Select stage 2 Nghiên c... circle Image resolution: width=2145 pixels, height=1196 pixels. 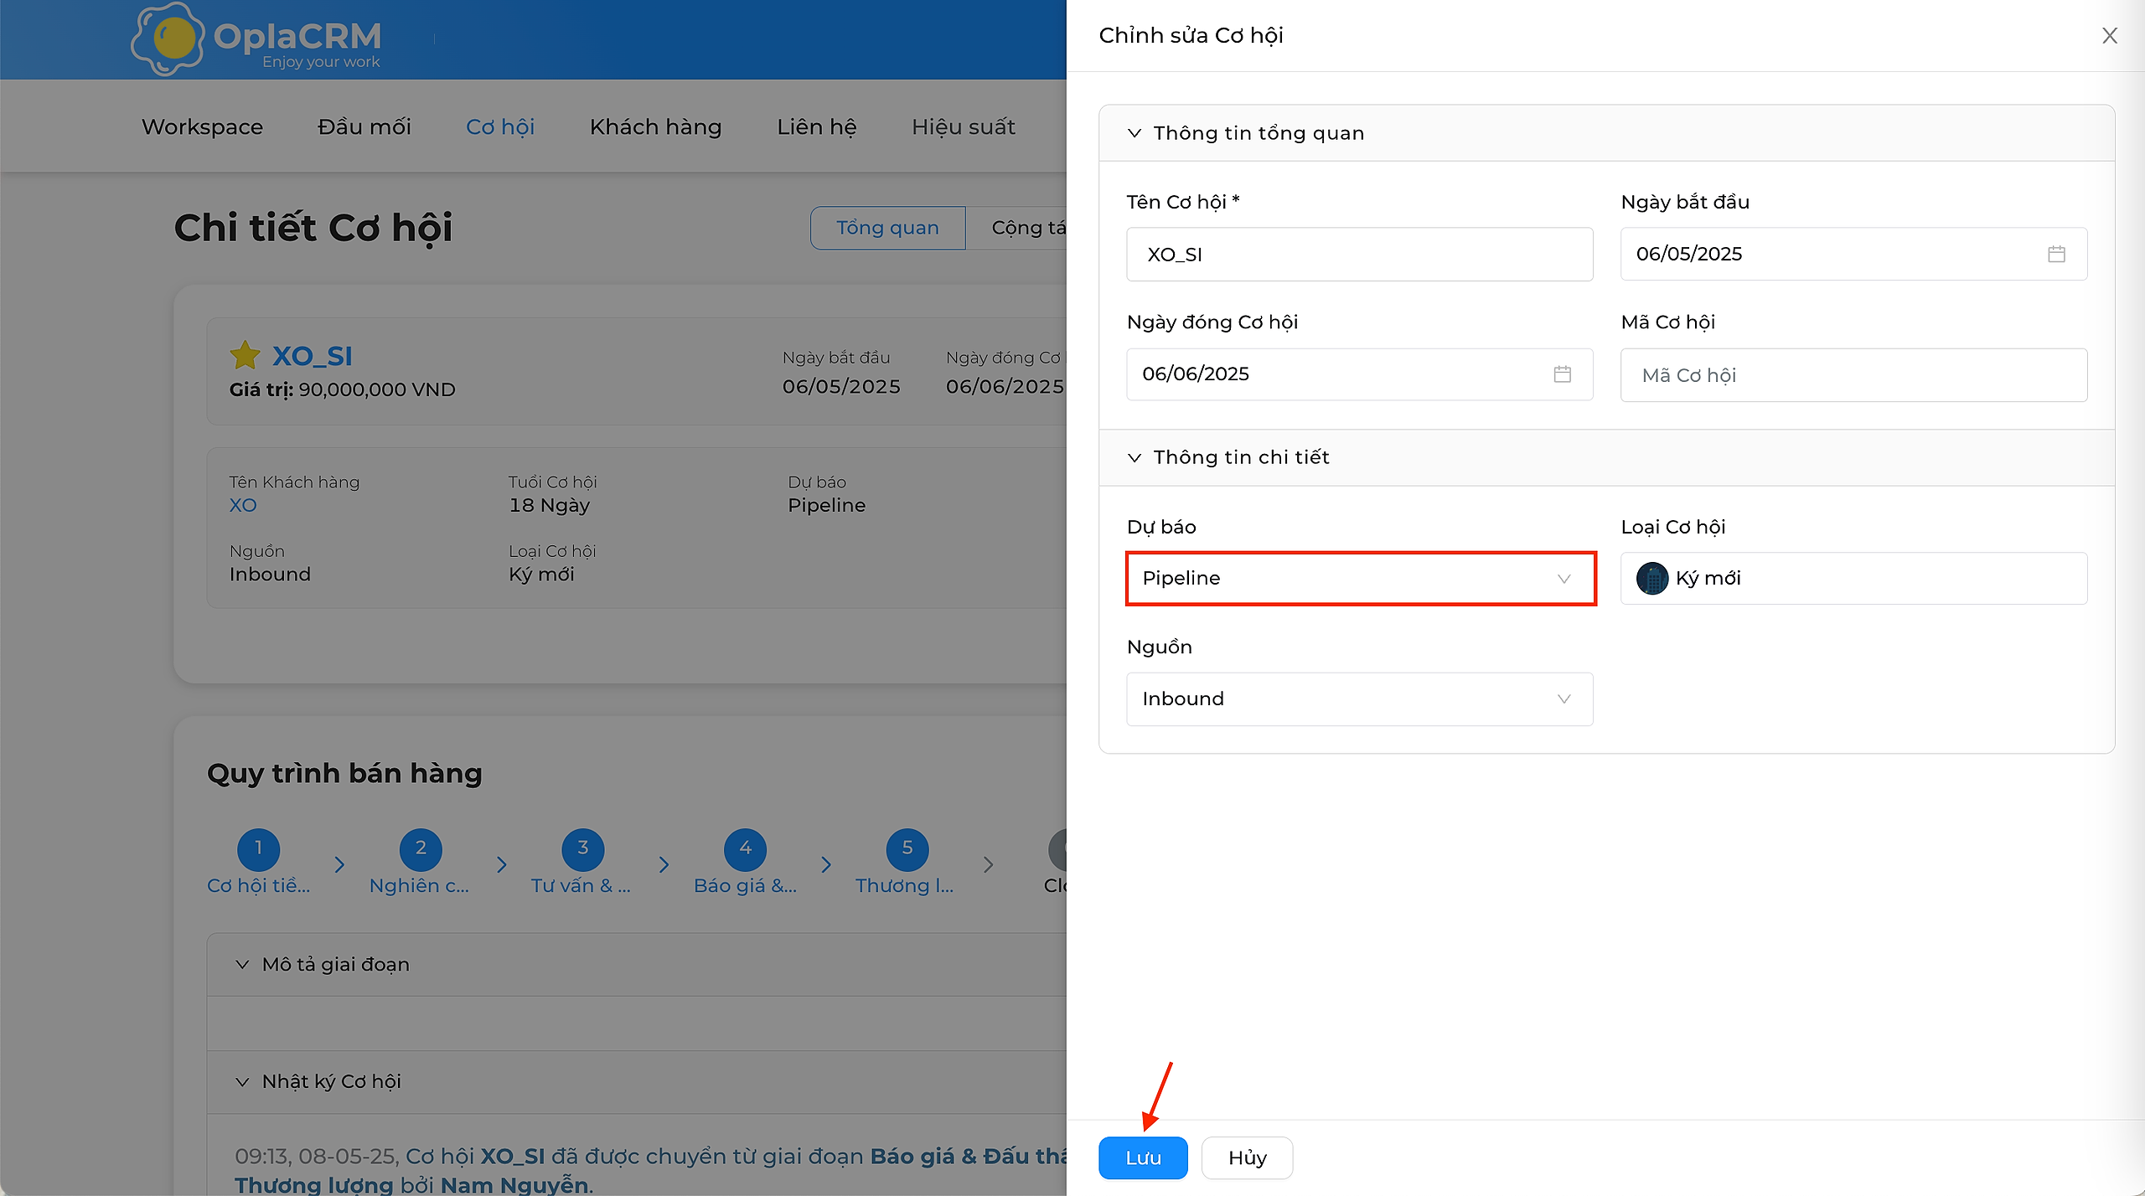(x=421, y=848)
